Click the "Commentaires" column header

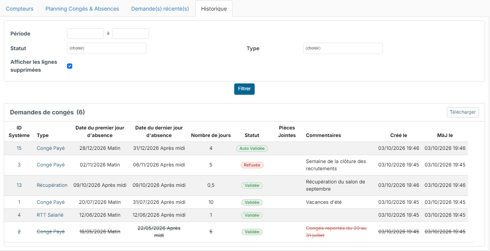point(324,136)
